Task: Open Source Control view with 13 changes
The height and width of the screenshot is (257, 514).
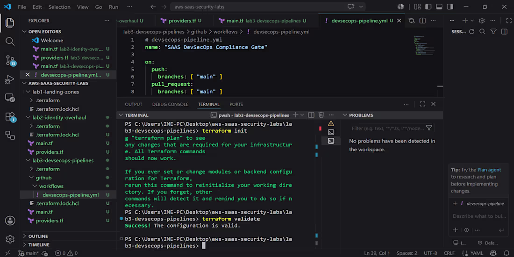Action: point(10,60)
